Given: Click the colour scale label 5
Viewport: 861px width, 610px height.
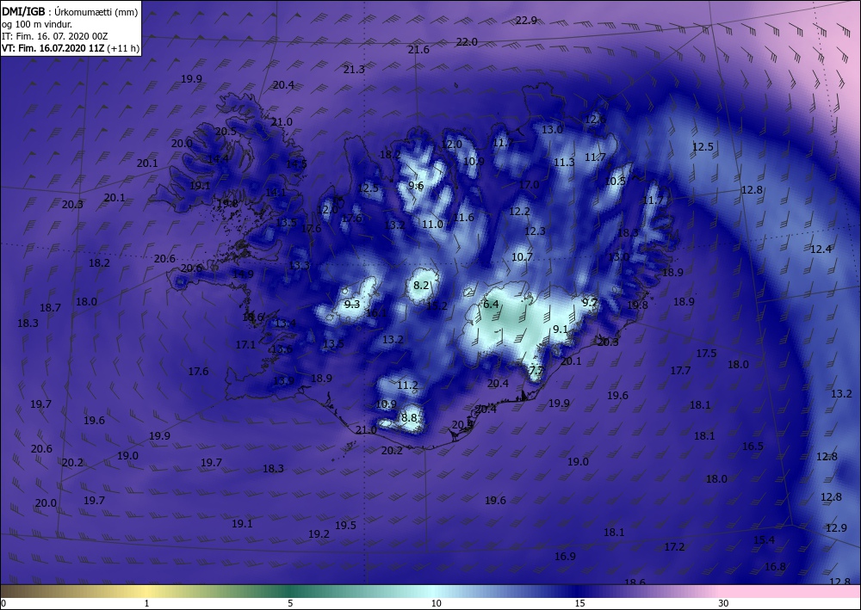Looking at the screenshot, I should click(290, 603).
